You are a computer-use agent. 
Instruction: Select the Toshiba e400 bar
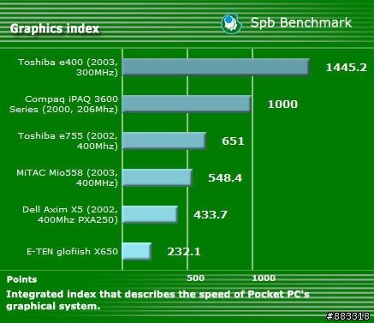click(x=216, y=67)
